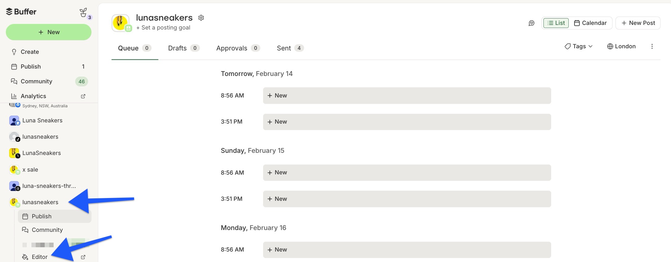
Task: Click the green New button in sidebar
Action: pyautogui.click(x=49, y=32)
